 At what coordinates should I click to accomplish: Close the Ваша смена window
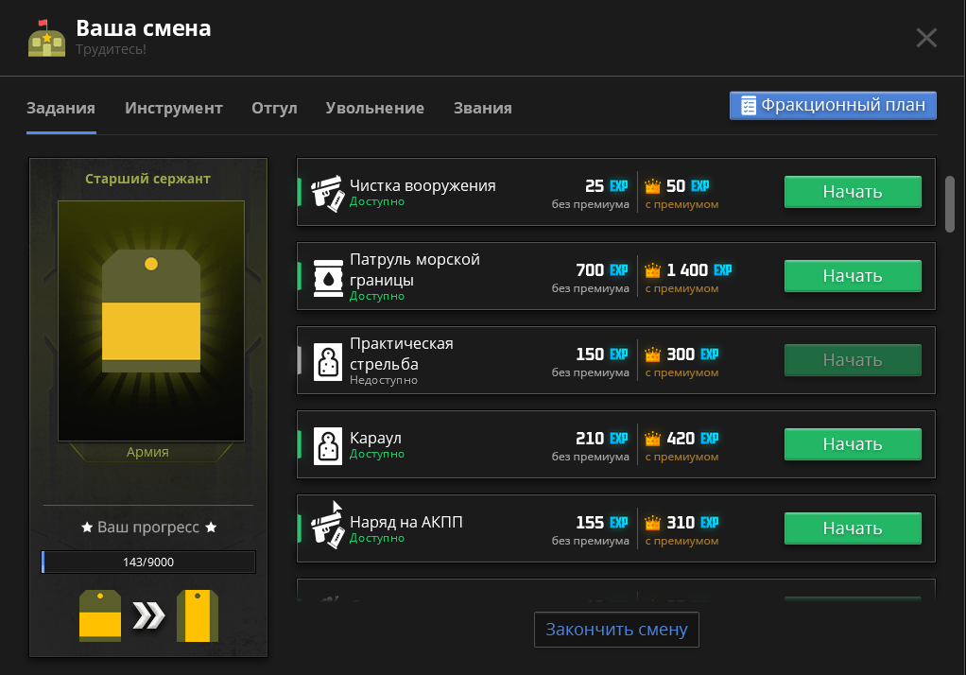tap(926, 38)
